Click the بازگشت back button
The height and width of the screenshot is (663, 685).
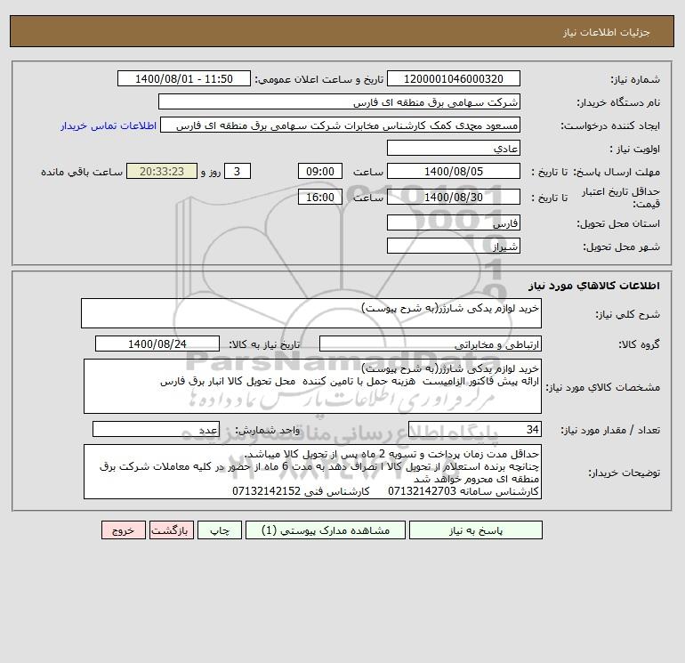click(171, 530)
